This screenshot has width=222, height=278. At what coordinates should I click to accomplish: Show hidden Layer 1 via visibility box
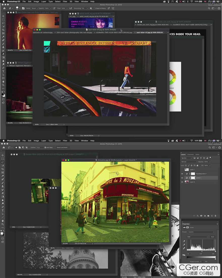point(182,170)
